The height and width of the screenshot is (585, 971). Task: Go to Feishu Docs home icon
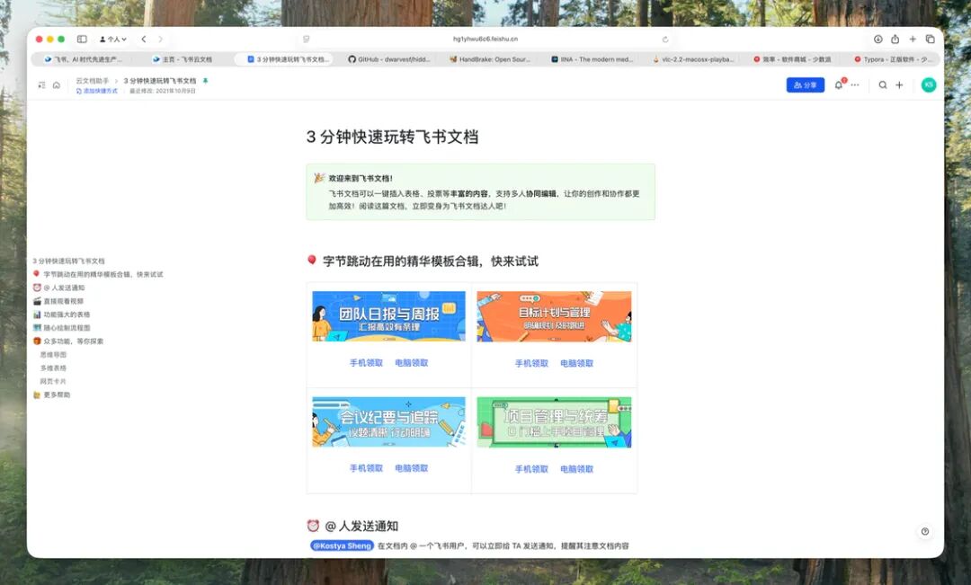click(x=57, y=84)
